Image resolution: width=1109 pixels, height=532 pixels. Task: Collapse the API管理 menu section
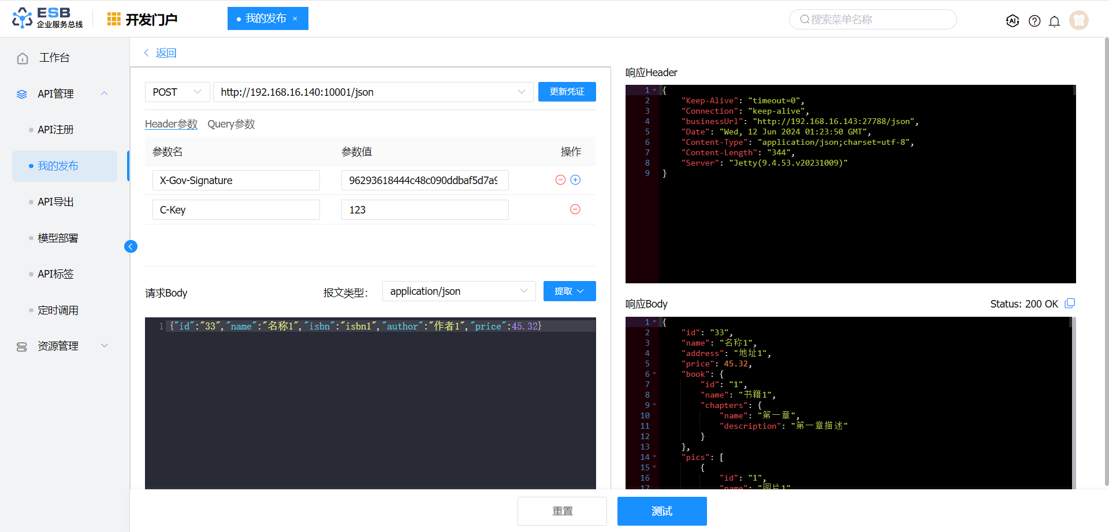pos(105,93)
